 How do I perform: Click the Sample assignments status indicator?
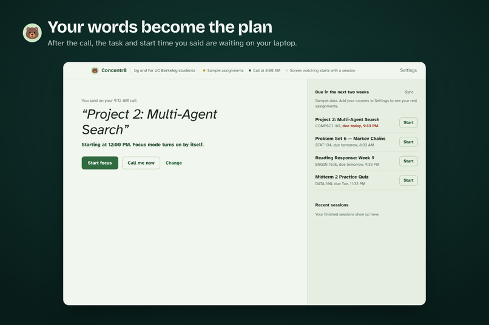coord(223,71)
